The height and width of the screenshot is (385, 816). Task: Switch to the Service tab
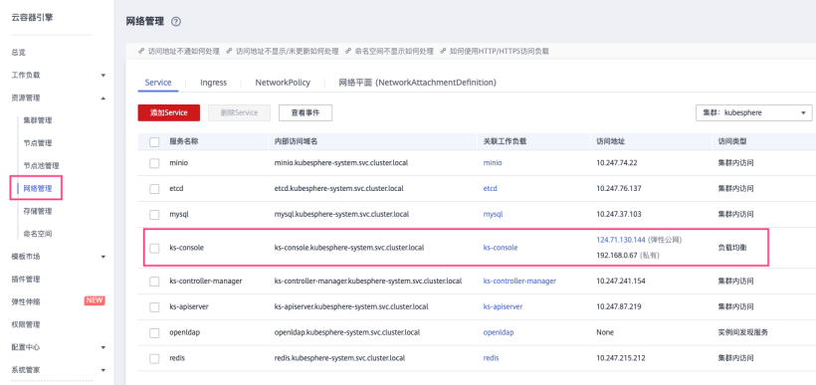(x=158, y=83)
